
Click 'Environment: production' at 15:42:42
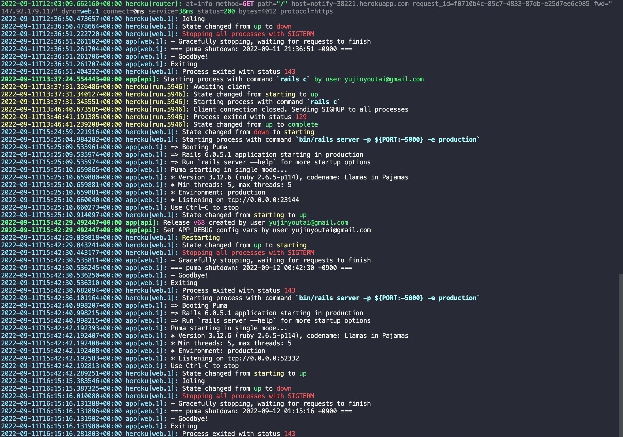(133, 351)
